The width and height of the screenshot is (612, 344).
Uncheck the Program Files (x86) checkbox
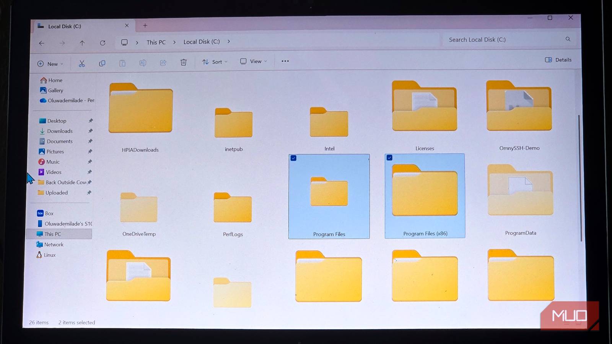point(389,157)
